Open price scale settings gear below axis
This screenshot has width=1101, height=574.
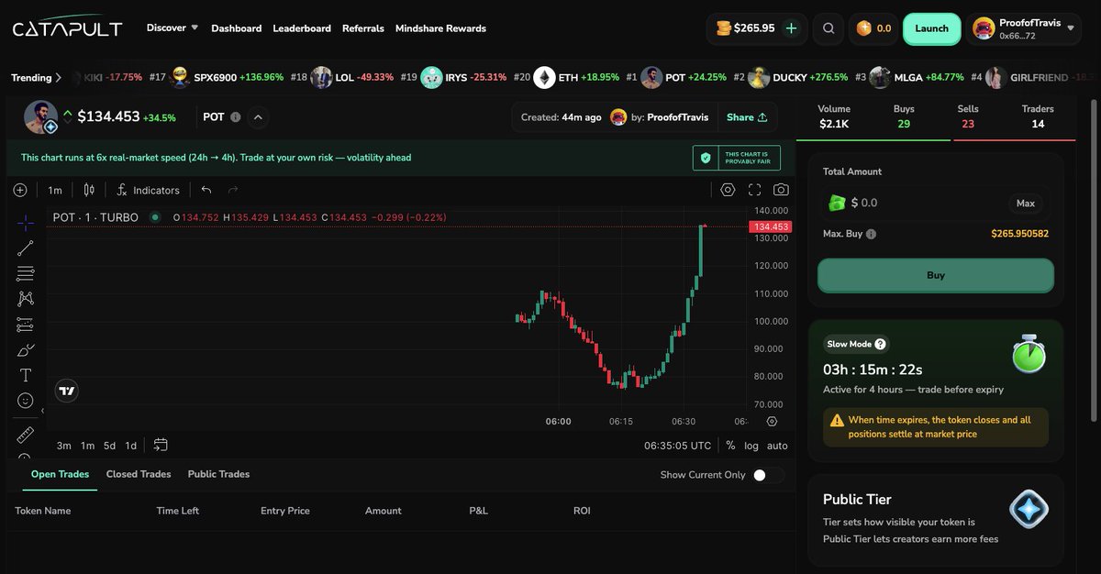772,422
